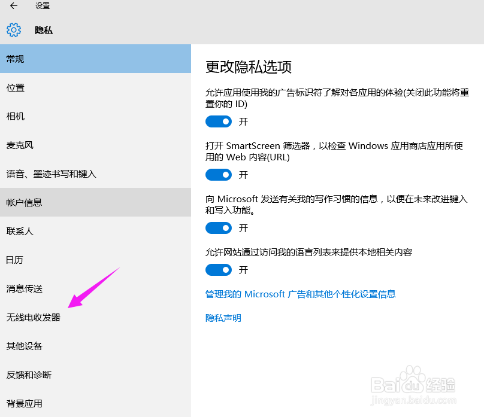
Task: Open the 相机 privacy section
Action: click(x=95, y=116)
